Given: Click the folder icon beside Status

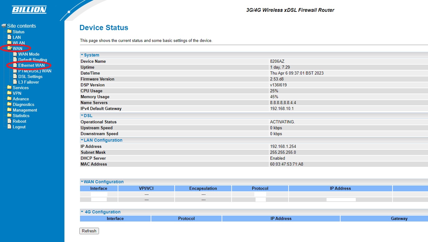Looking at the screenshot, I should 9,32.
